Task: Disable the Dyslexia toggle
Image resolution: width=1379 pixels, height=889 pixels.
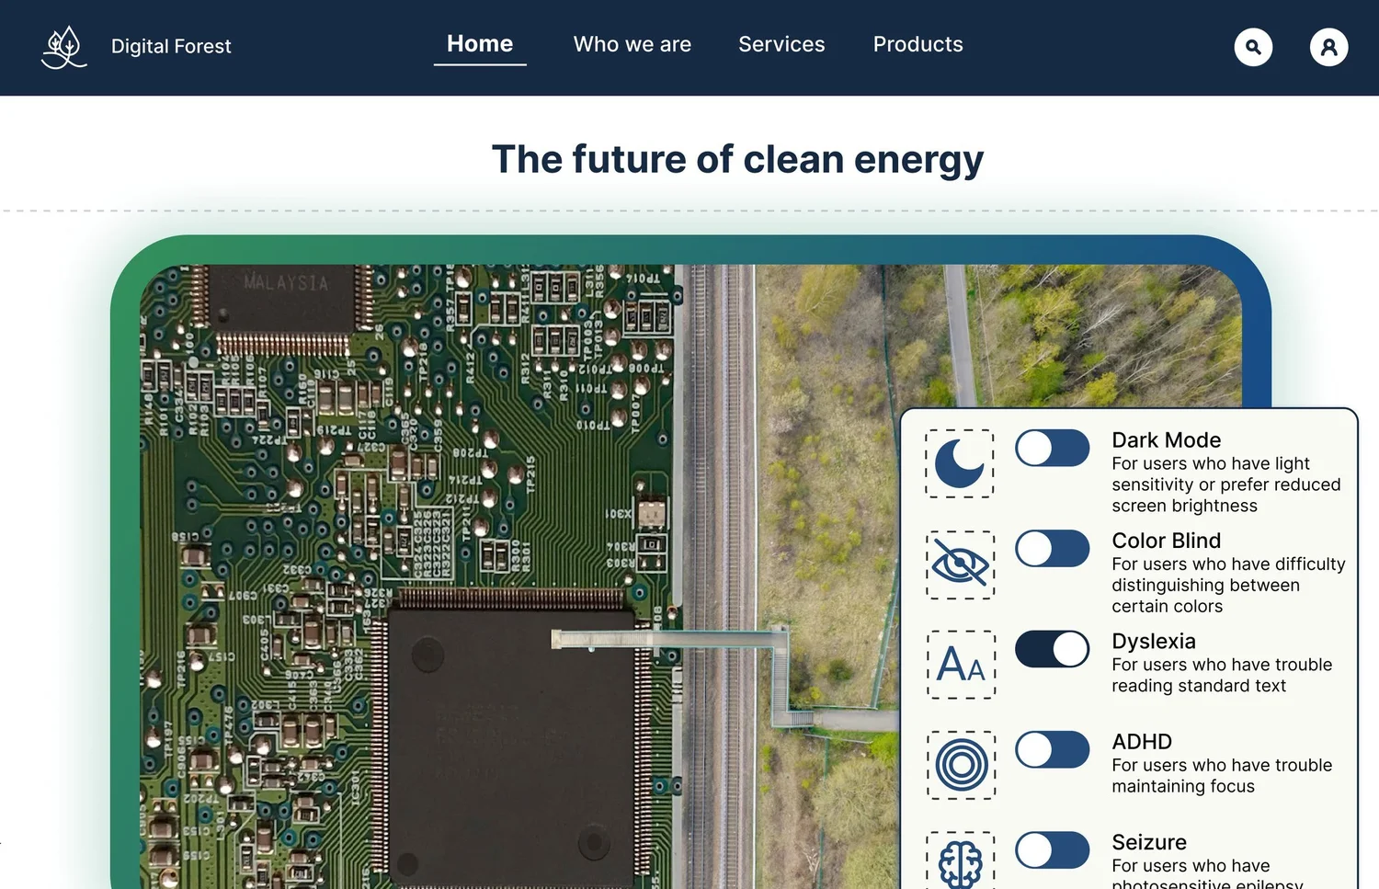Action: point(1053,649)
